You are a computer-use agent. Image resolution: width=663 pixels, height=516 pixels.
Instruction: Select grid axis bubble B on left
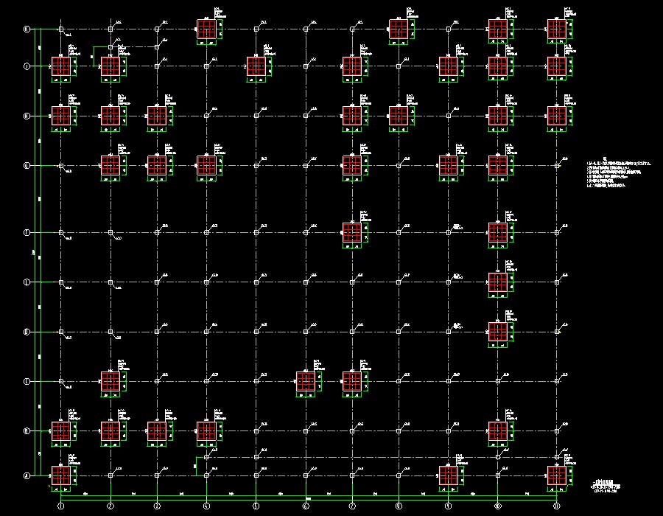pos(27,431)
